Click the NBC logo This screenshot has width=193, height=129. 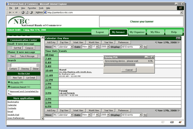pyautogui.click(x=35, y=22)
